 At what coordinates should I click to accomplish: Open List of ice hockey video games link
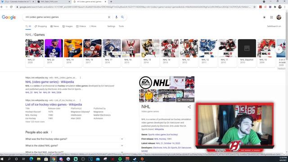click(x=54, y=104)
